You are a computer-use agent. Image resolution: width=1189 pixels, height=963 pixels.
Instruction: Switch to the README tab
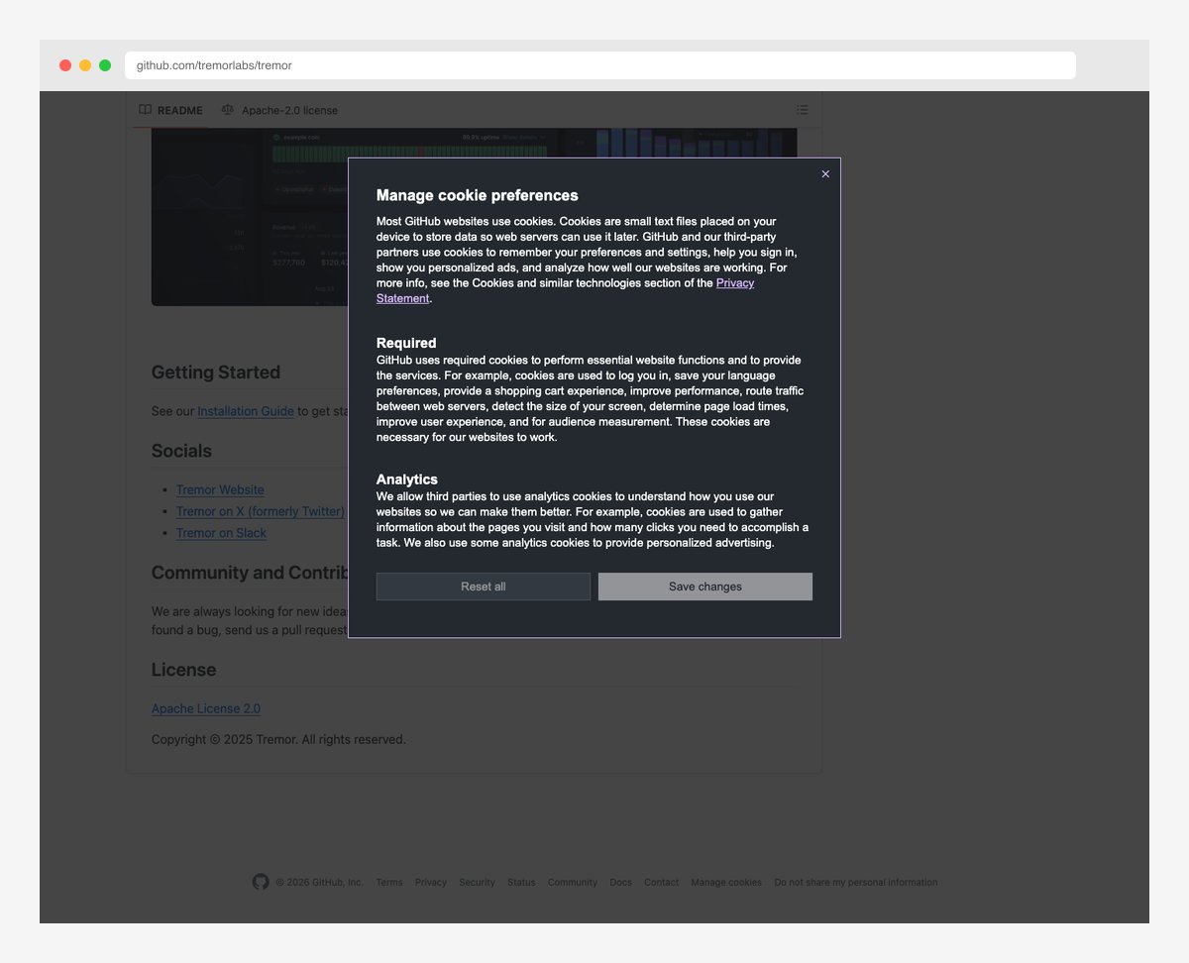point(170,110)
